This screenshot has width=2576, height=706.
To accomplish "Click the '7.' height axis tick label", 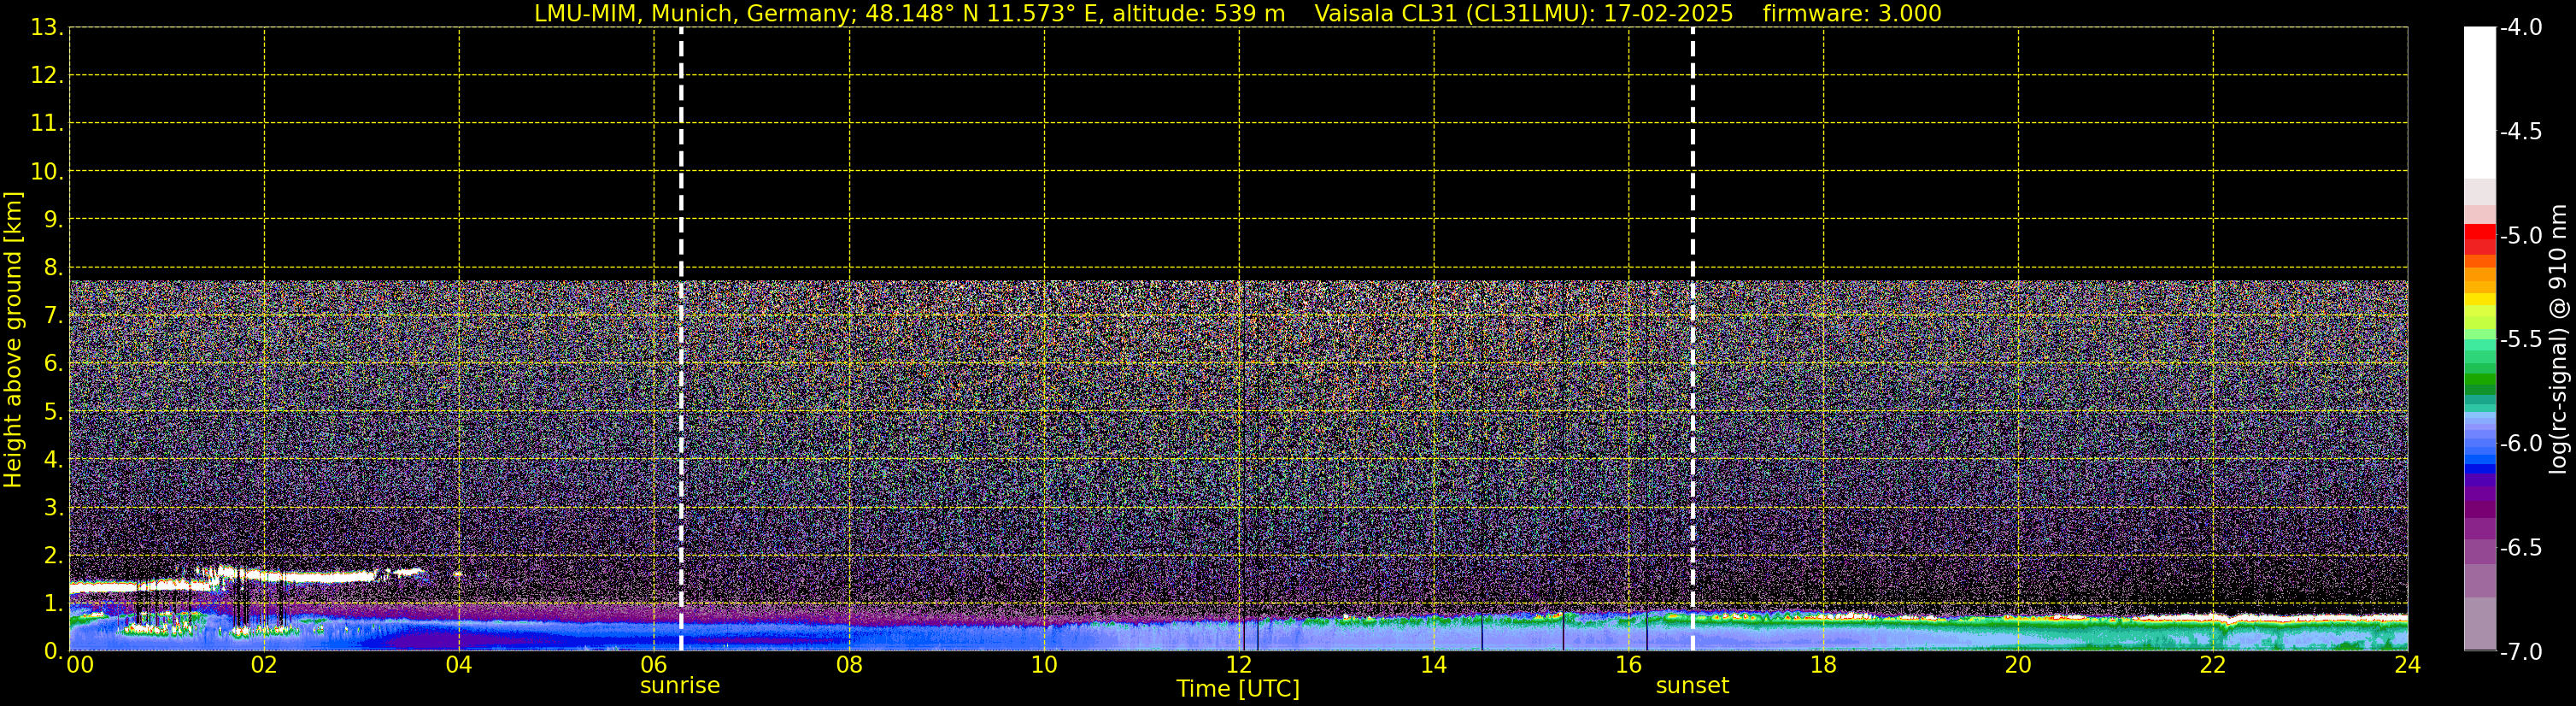I will 53,315.
